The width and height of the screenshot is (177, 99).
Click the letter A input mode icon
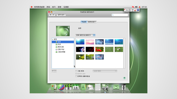[127, 10]
